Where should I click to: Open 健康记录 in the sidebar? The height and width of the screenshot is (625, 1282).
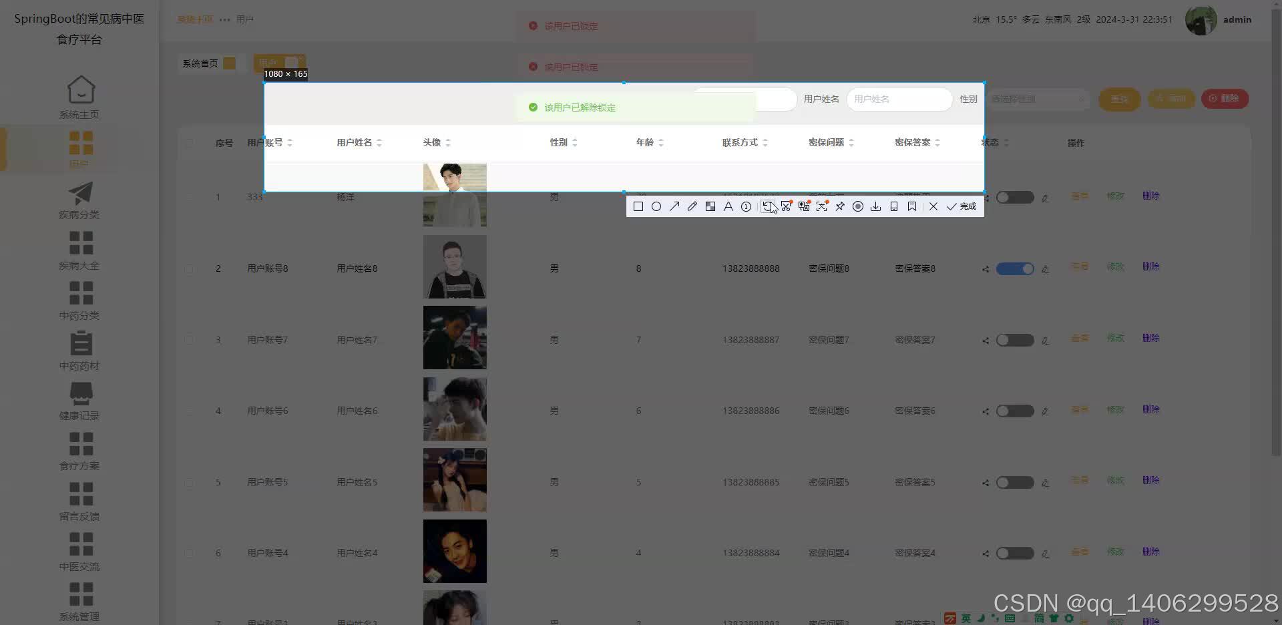click(79, 401)
